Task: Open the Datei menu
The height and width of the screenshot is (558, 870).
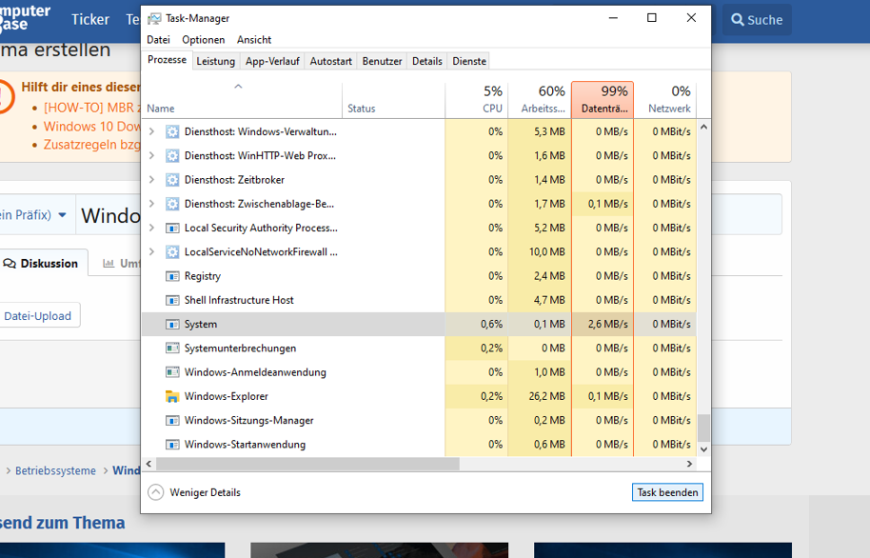Action: 158,40
